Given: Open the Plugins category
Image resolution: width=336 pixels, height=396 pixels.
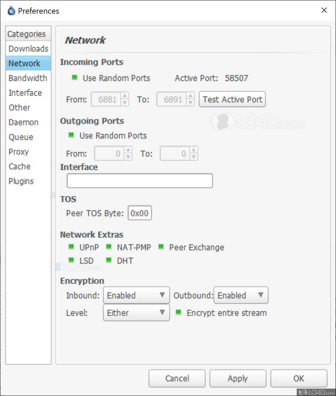Looking at the screenshot, I should pos(21,181).
